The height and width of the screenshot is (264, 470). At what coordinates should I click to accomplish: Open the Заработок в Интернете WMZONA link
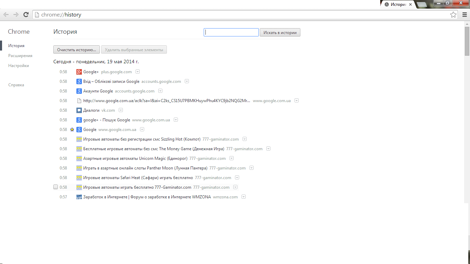tap(147, 197)
